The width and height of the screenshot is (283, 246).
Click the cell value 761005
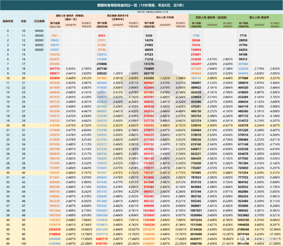pos(196,173)
